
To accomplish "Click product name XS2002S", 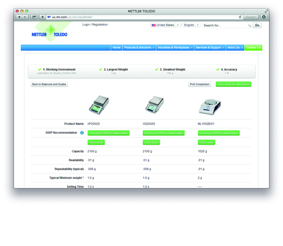I will 148,124.
